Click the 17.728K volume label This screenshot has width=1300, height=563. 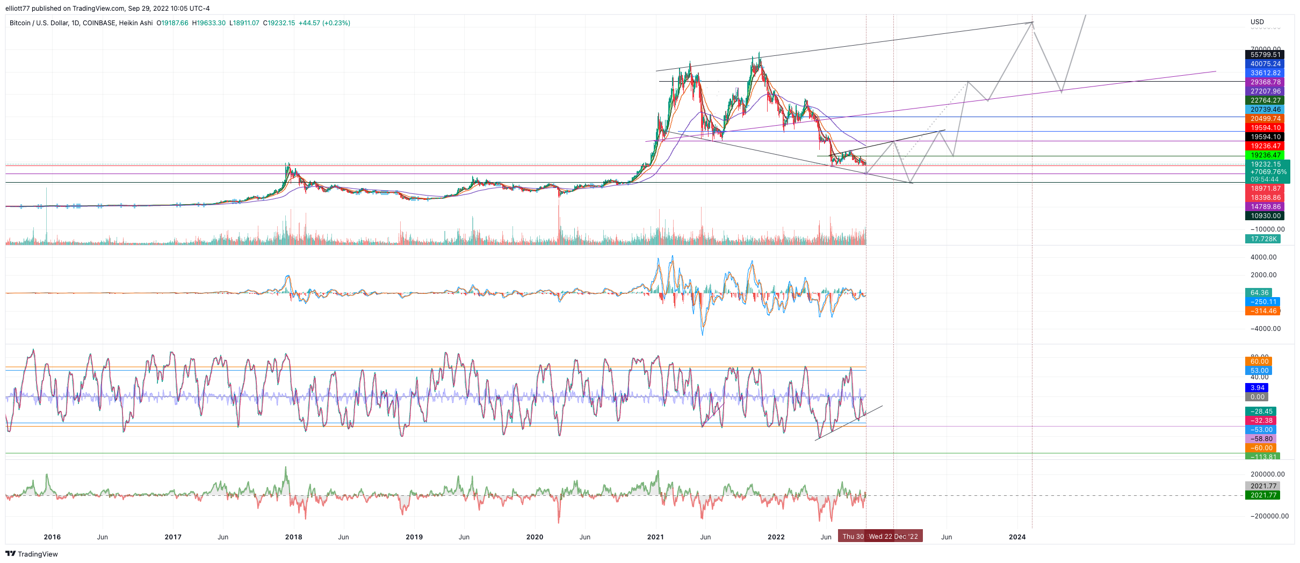coord(1263,239)
